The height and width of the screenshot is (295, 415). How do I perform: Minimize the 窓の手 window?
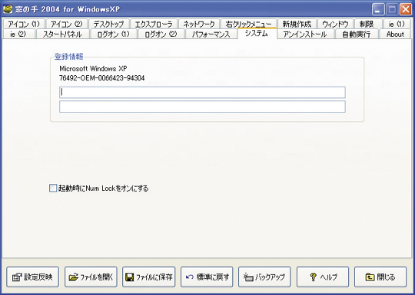pyautogui.click(x=378, y=10)
